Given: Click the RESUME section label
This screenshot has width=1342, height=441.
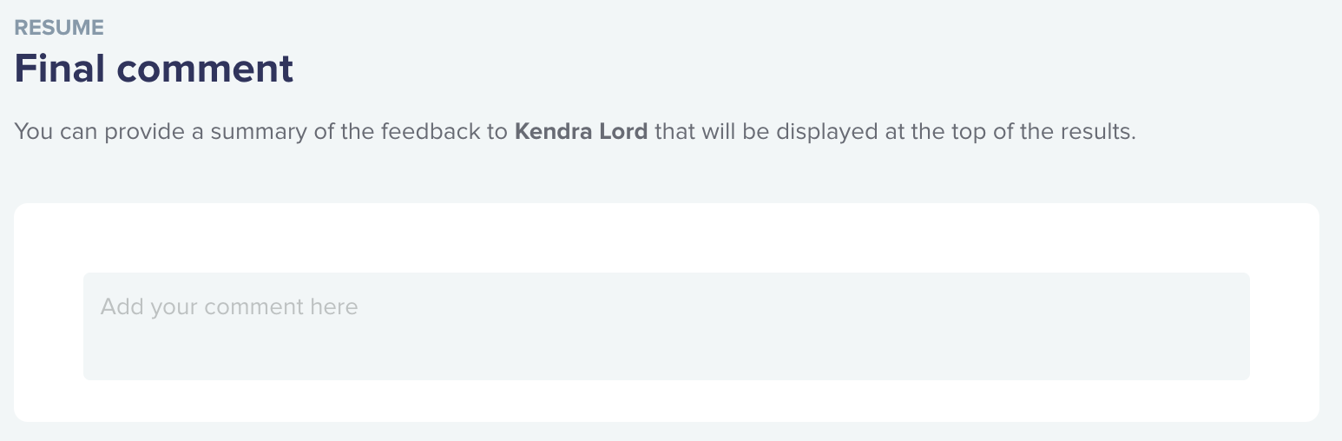Looking at the screenshot, I should point(59,28).
